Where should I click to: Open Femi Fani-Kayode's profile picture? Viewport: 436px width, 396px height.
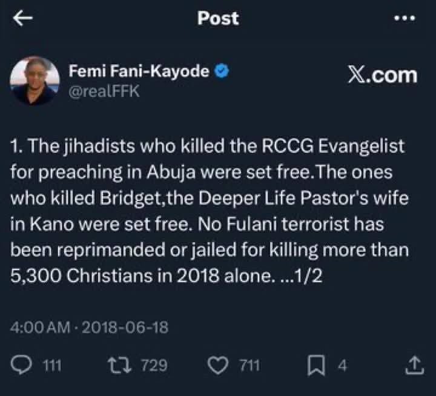click(35, 81)
